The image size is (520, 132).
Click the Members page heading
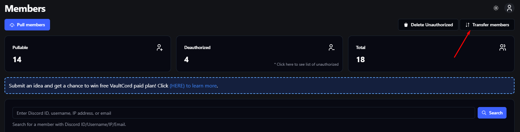[25, 9]
